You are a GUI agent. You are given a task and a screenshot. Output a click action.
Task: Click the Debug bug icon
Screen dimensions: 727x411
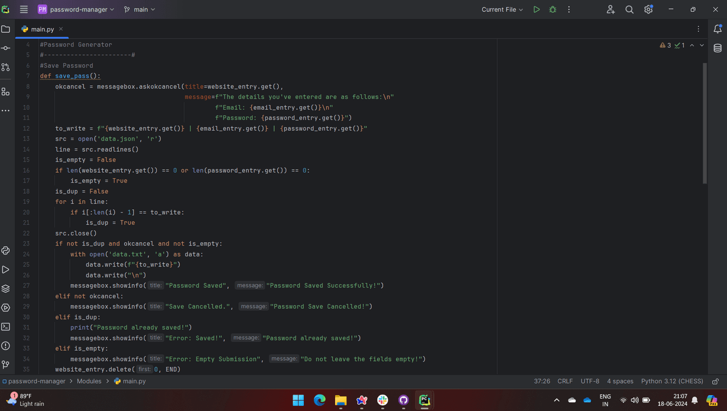pos(553,10)
